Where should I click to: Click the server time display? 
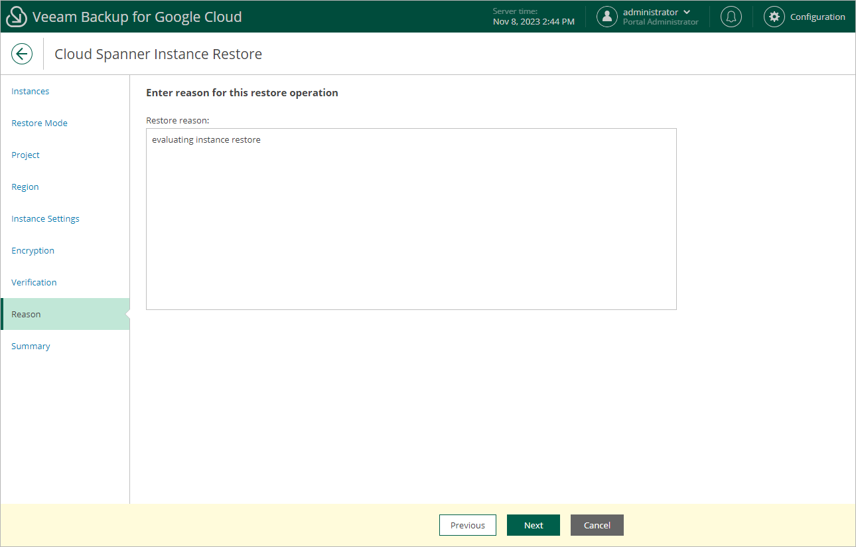coord(534,17)
